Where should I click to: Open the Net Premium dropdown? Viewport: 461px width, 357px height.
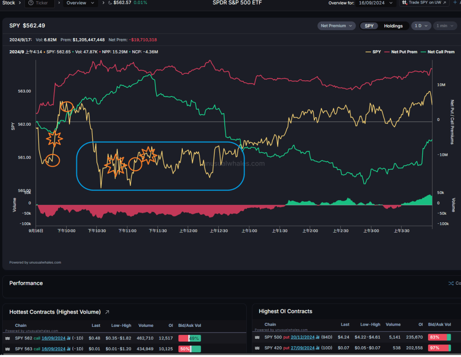[336, 26]
